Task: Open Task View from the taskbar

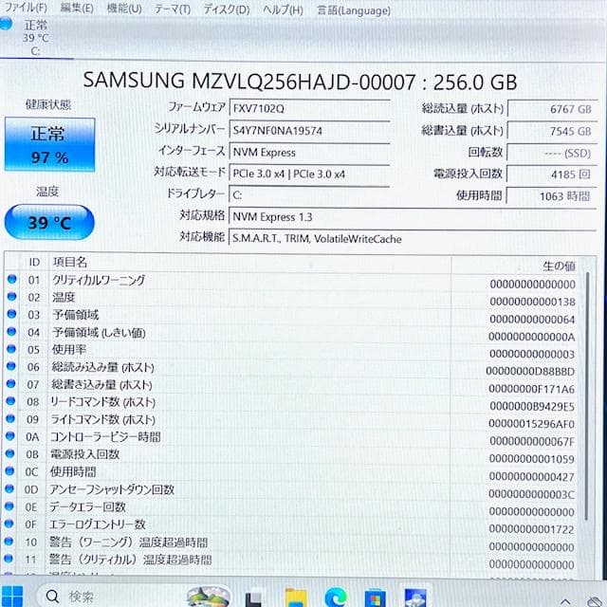Action: [x=253, y=598]
